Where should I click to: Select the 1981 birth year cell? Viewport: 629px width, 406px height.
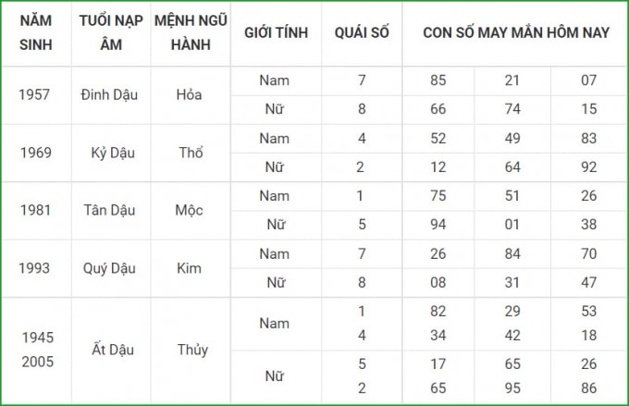(36, 211)
